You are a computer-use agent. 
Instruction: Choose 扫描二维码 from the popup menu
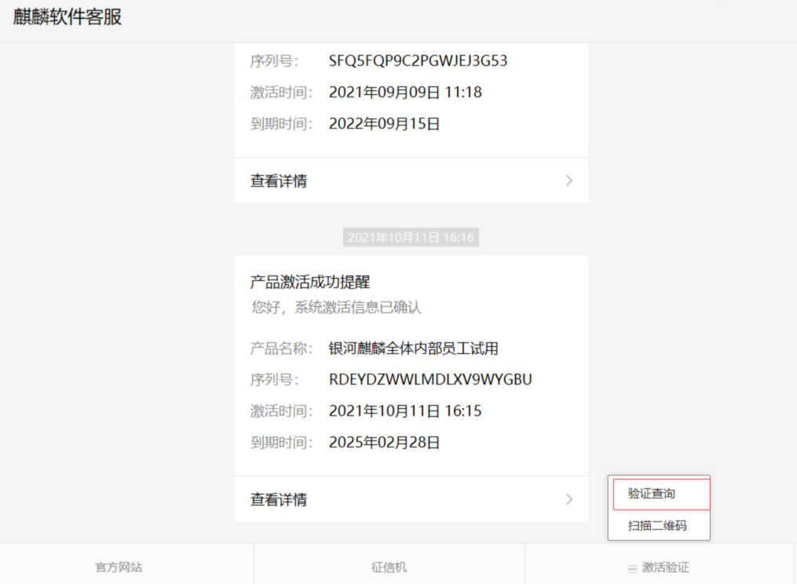pyautogui.click(x=658, y=526)
